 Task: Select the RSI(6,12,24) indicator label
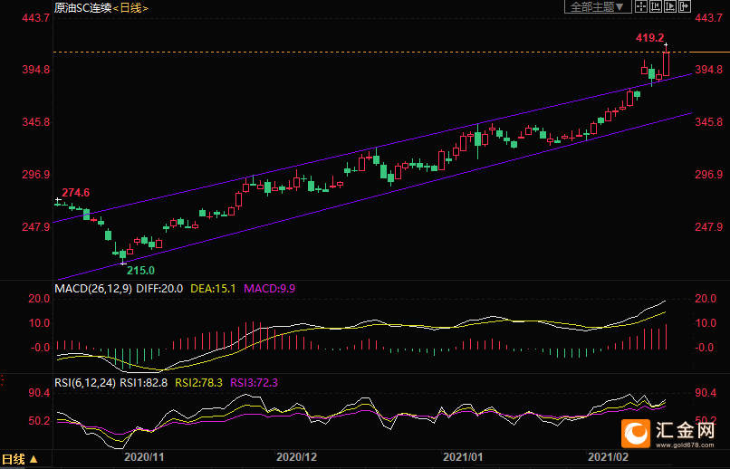click(86, 383)
